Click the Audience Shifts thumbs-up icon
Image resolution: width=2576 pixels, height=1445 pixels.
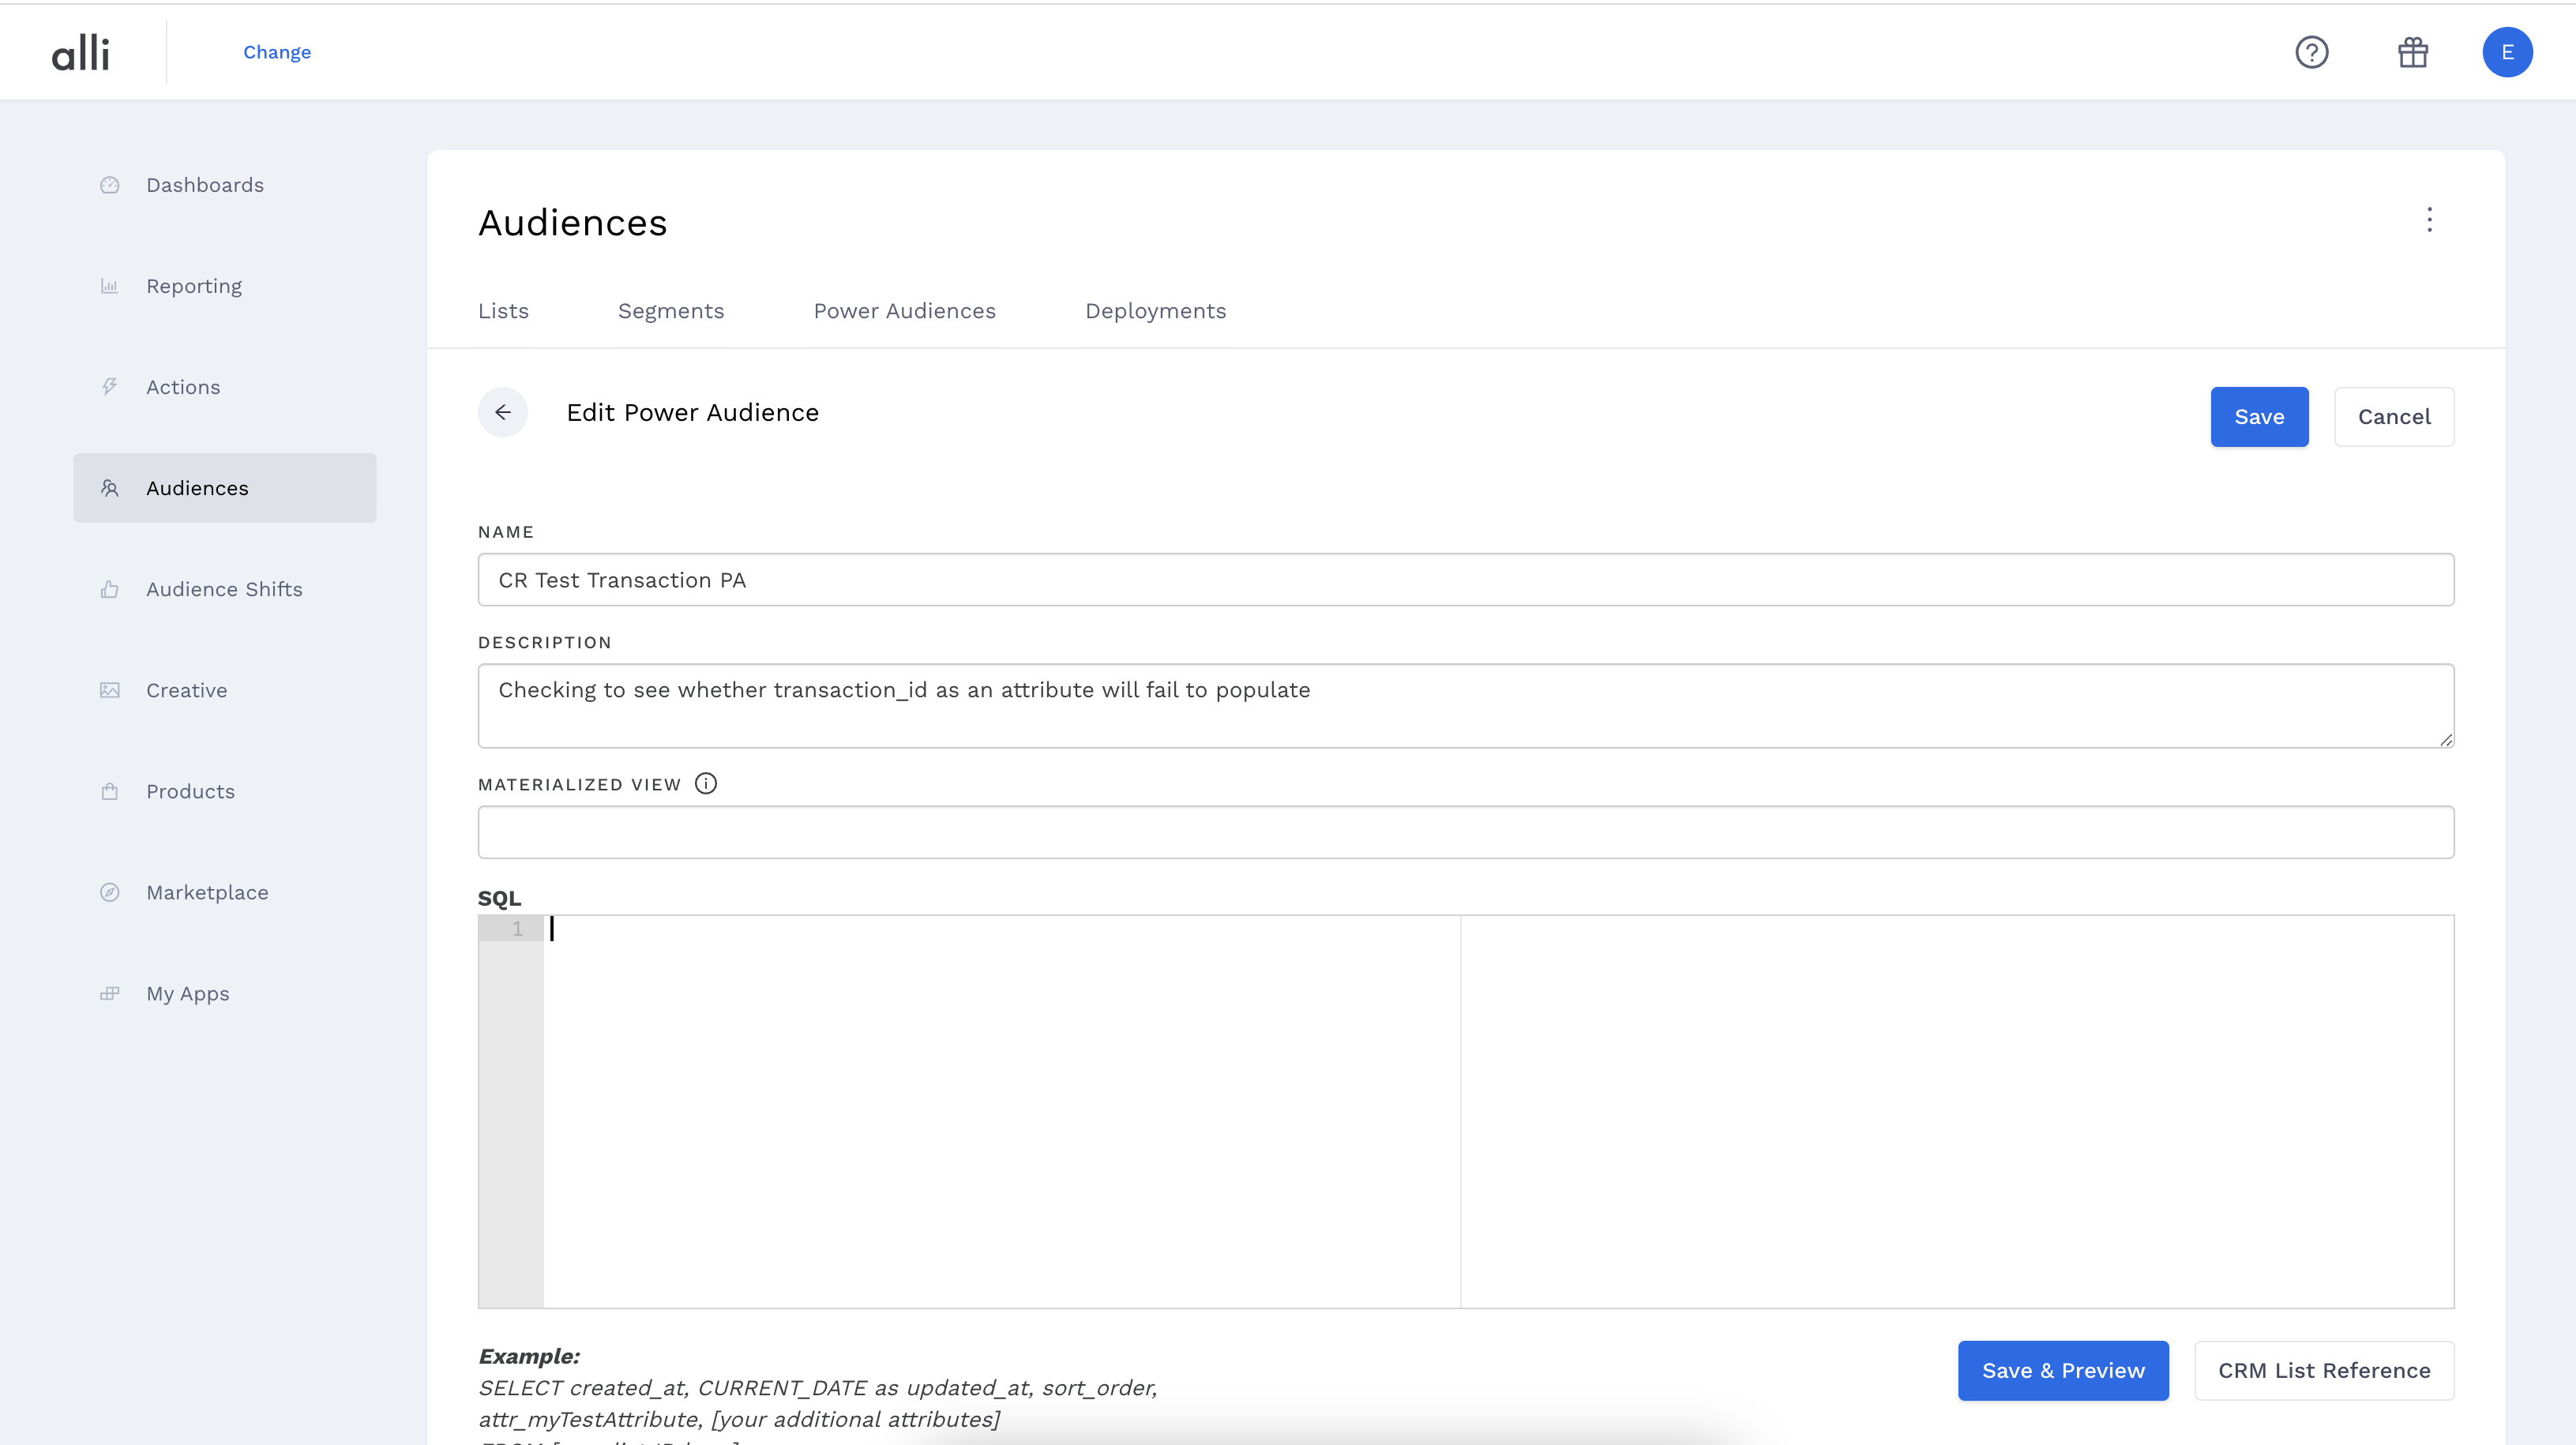[x=110, y=589]
